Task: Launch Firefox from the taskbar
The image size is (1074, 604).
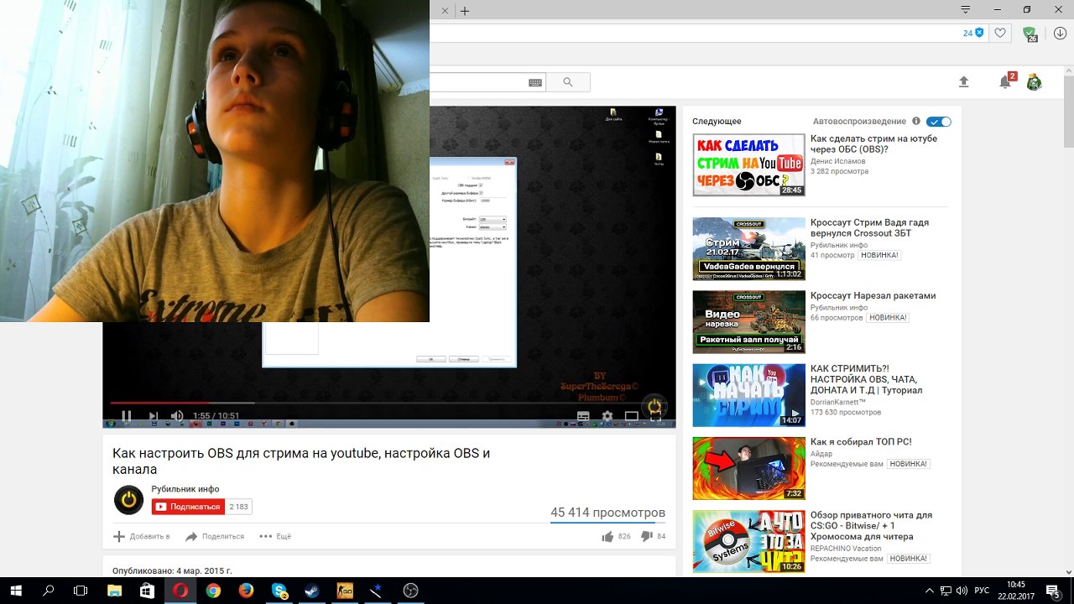Action: tap(246, 591)
